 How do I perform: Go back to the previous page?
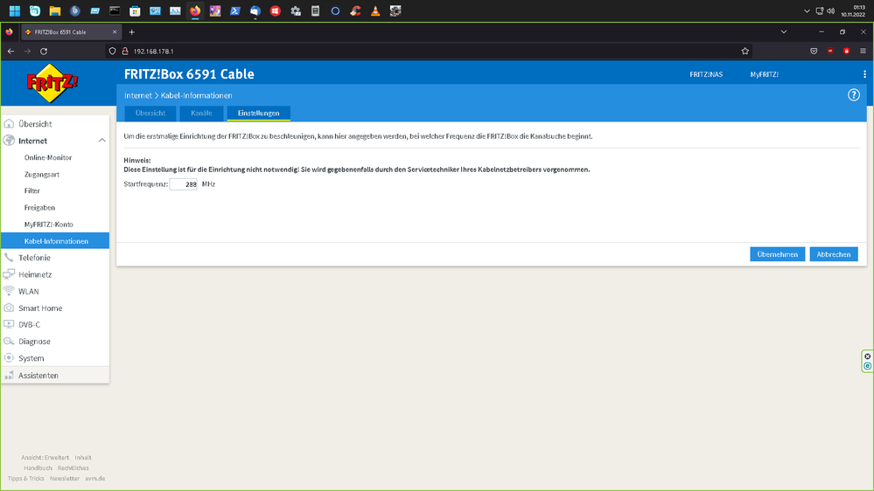[x=10, y=52]
